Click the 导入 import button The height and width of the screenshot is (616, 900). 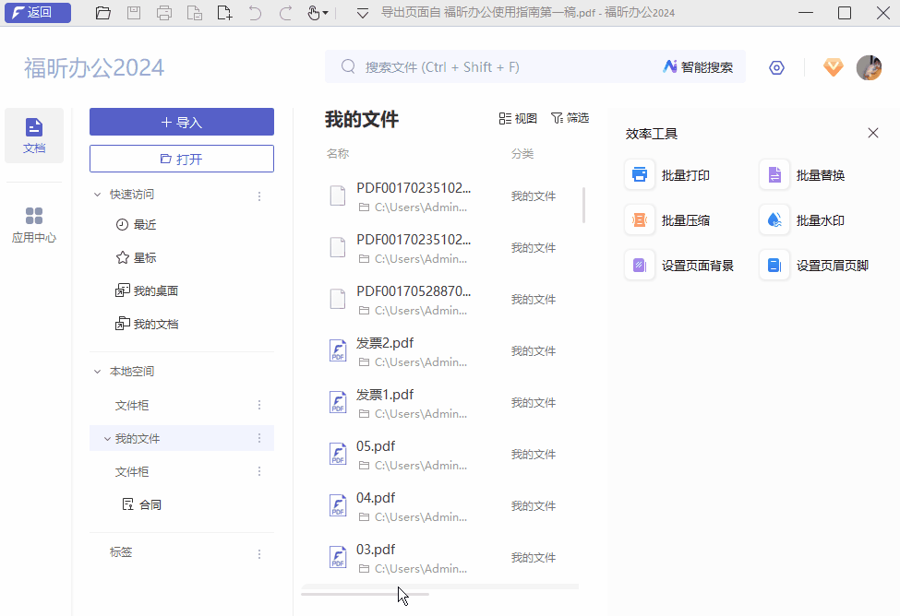181,122
